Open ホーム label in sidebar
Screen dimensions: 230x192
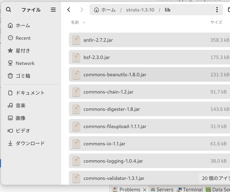(x=23, y=25)
